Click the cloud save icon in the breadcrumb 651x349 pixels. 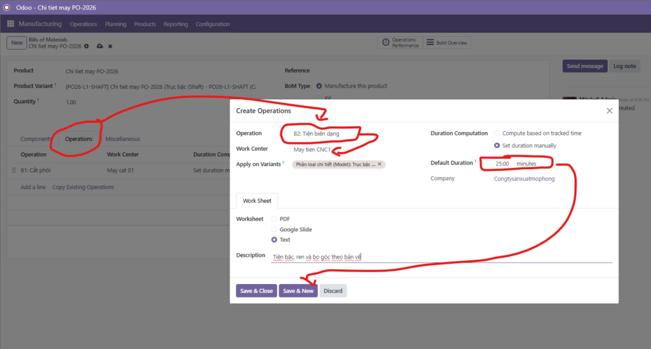[x=99, y=46]
